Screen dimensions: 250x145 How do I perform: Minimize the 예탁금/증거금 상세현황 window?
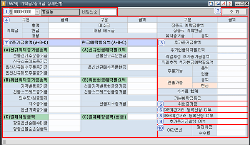coord(237,4)
